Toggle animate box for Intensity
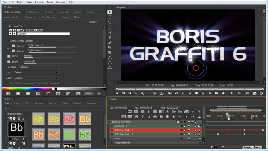The height and width of the screenshot is (151, 268). coord(9,56)
